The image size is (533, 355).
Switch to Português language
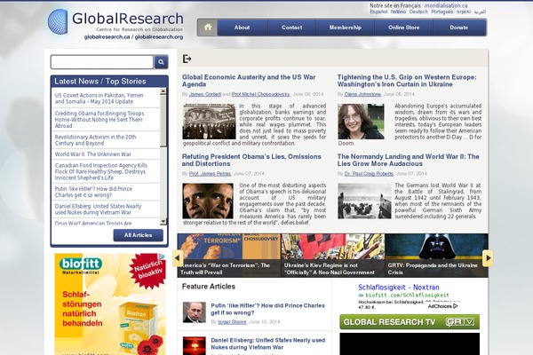[442, 12]
